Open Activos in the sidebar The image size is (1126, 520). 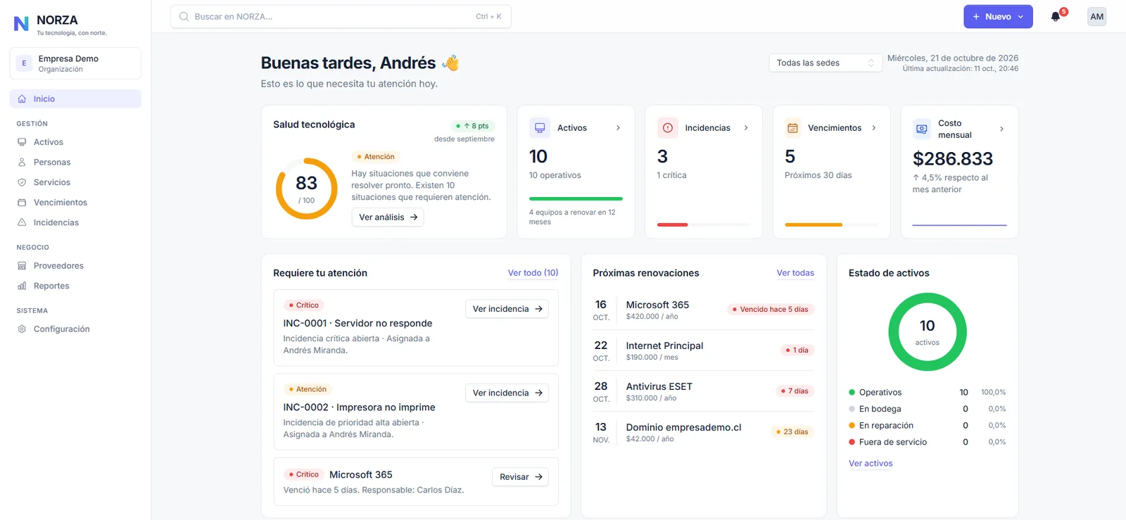[x=75, y=142]
